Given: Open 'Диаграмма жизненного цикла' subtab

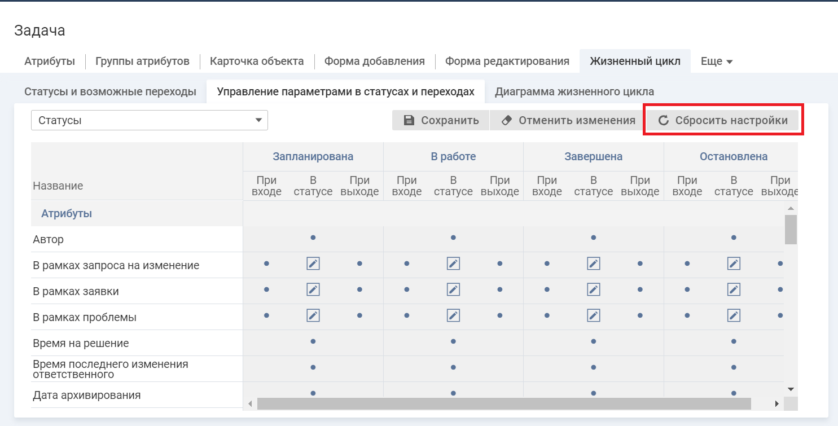Looking at the screenshot, I should pos(574,92).
